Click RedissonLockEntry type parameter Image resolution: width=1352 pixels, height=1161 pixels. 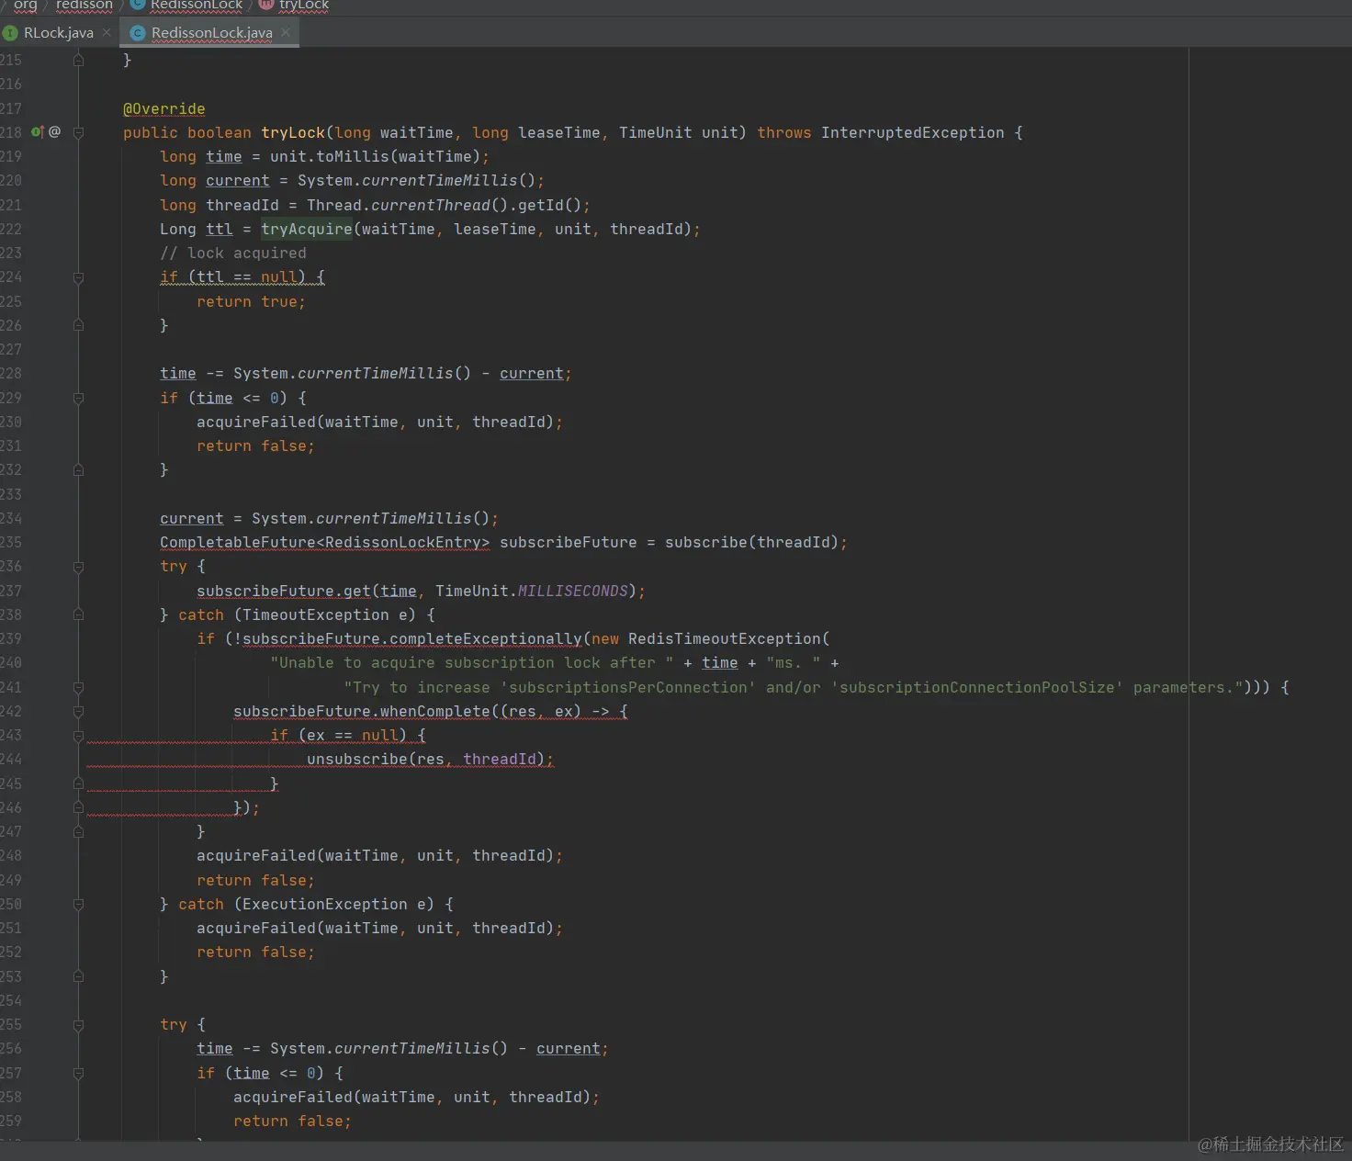click(x=403, y=542)
